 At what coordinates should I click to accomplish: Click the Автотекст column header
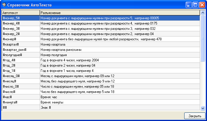20,13
